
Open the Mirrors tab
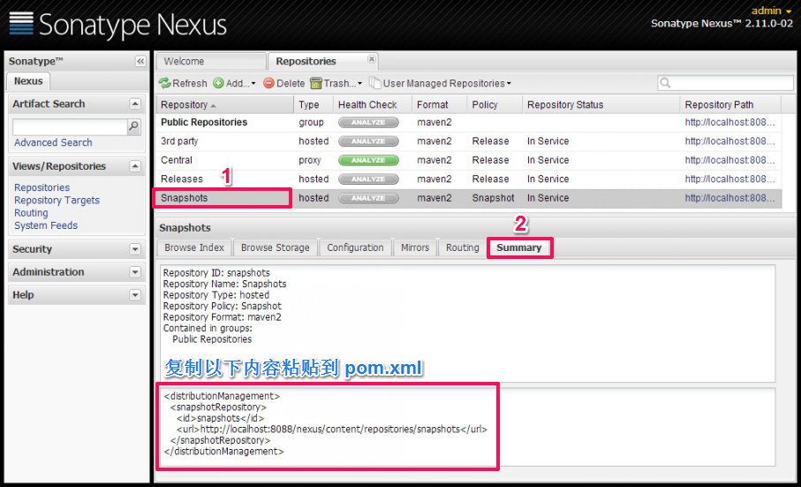pyautogui.click(x=415, y=247)
